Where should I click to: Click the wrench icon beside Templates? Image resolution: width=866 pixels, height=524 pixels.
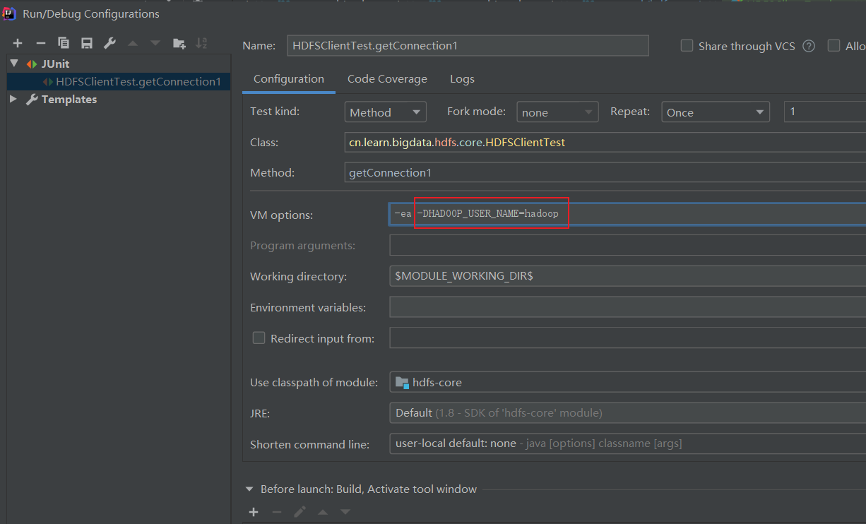coord(32,100)
